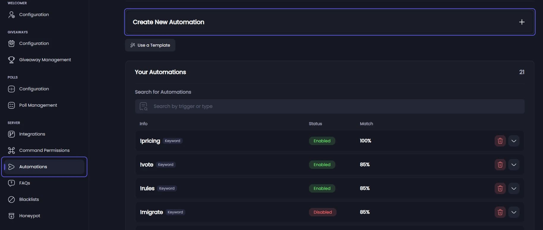This screenshot has height=230, width=543.
Task: Click the Giveaways gift box icon
Action: pyautogui.click(x=11, y=43)
